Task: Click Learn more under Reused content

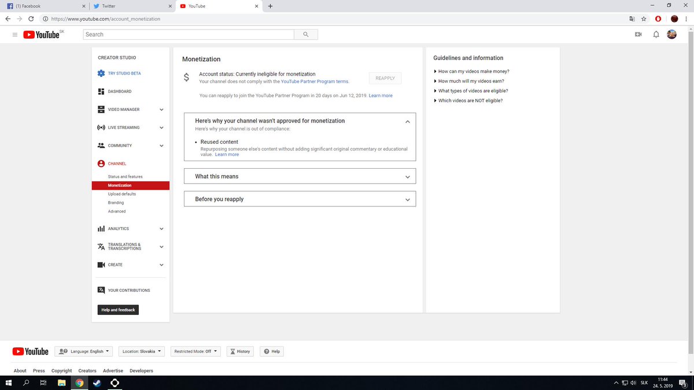Action: (x=227, y=155)
